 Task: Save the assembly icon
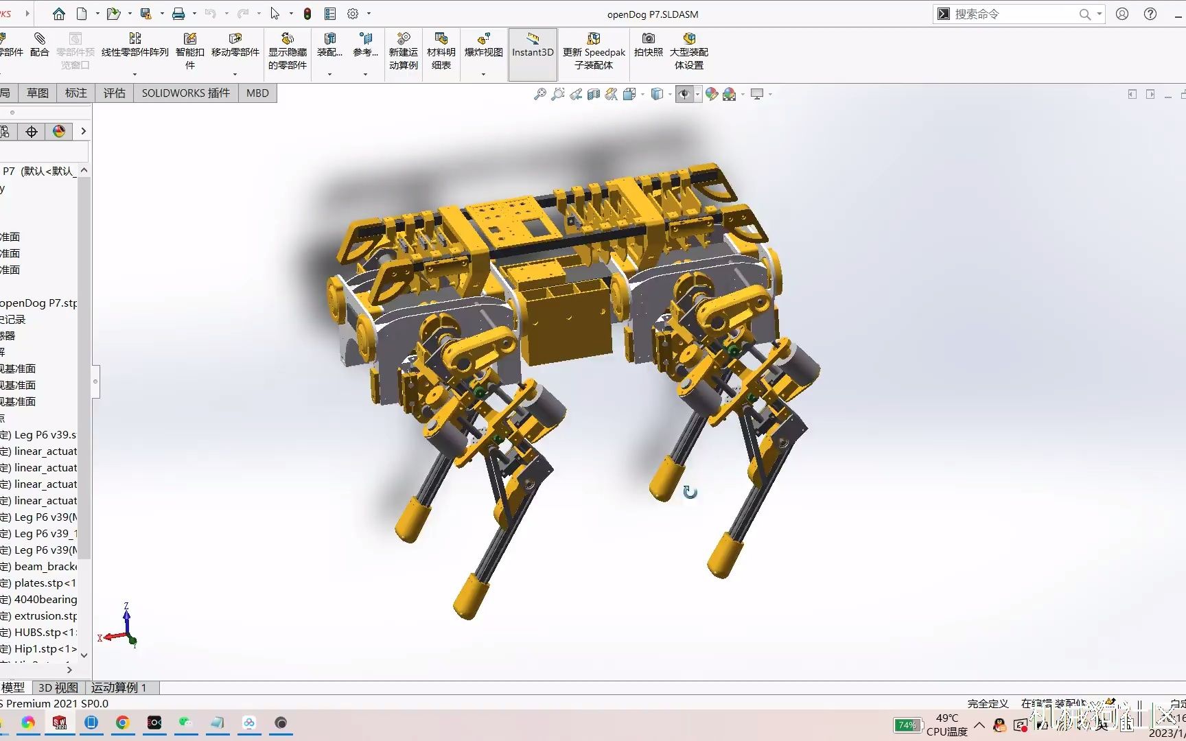[146, 14]
